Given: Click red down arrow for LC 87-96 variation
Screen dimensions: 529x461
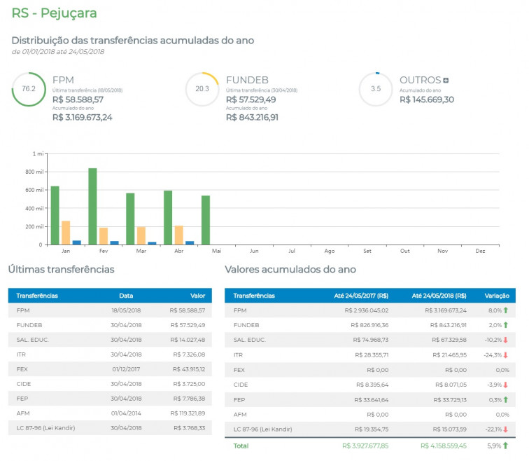Looking at the screenshot, I should tap(505, 430).
